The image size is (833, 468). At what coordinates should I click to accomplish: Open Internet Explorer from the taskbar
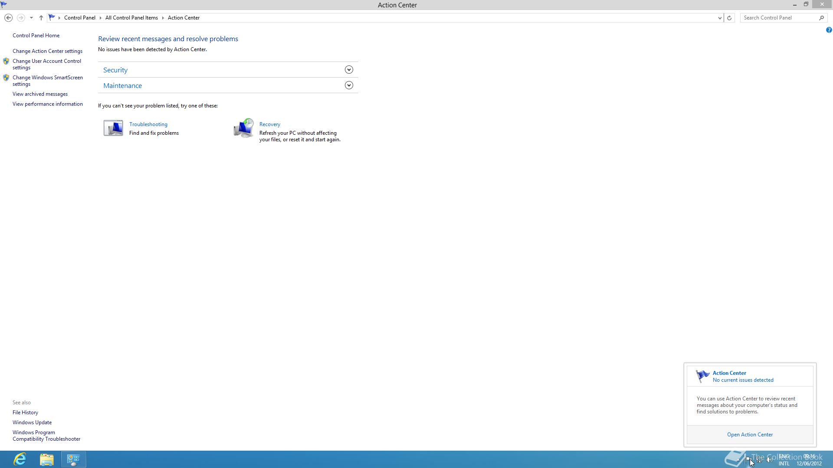(20, 459)
